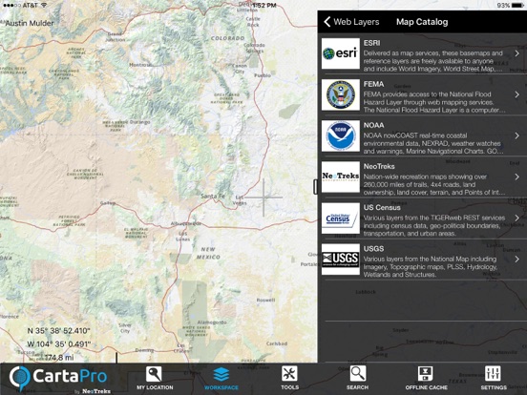This screenshot has width=527, height=395.
Task: Tap the CartaPro logo
Action: (59, 379)
